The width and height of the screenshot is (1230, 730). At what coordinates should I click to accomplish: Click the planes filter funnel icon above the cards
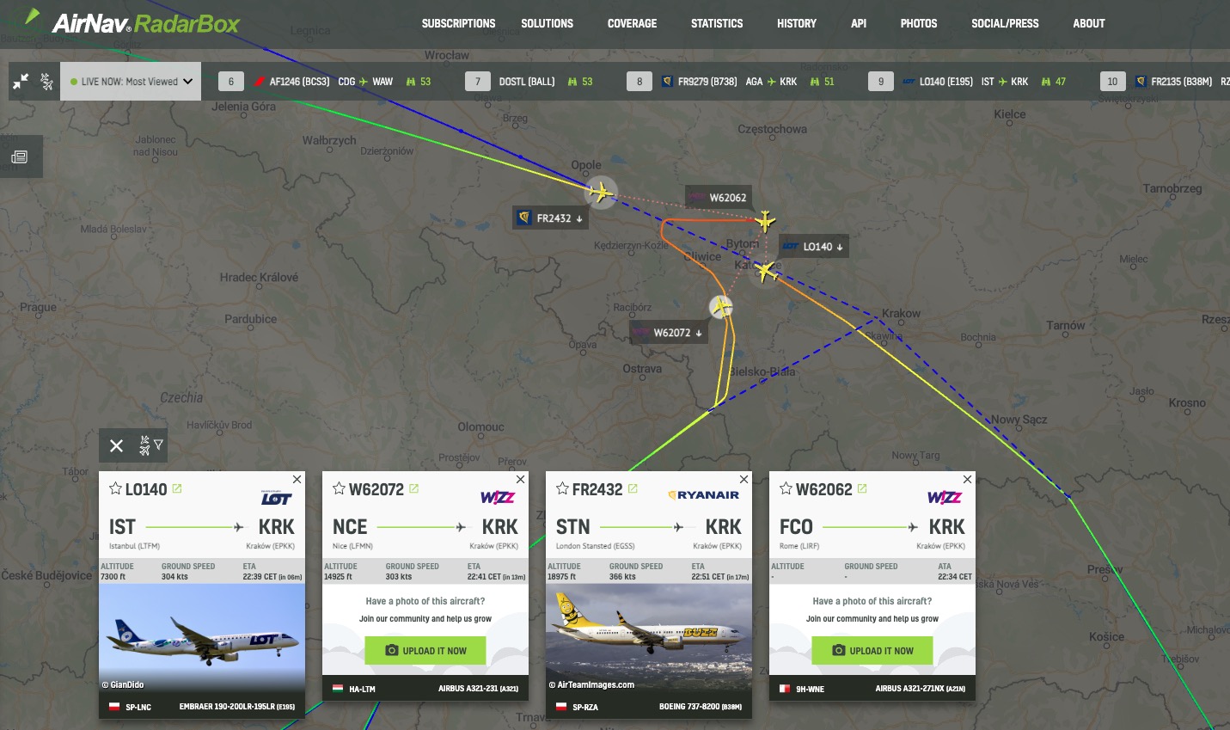pos(150,445)
